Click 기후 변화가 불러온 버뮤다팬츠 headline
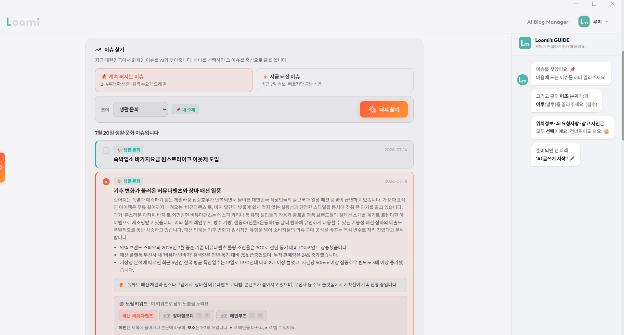624x335 pixels. tap(167, 191)
